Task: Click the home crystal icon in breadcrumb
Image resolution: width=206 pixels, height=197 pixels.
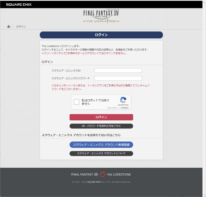Action: point(8,27)
